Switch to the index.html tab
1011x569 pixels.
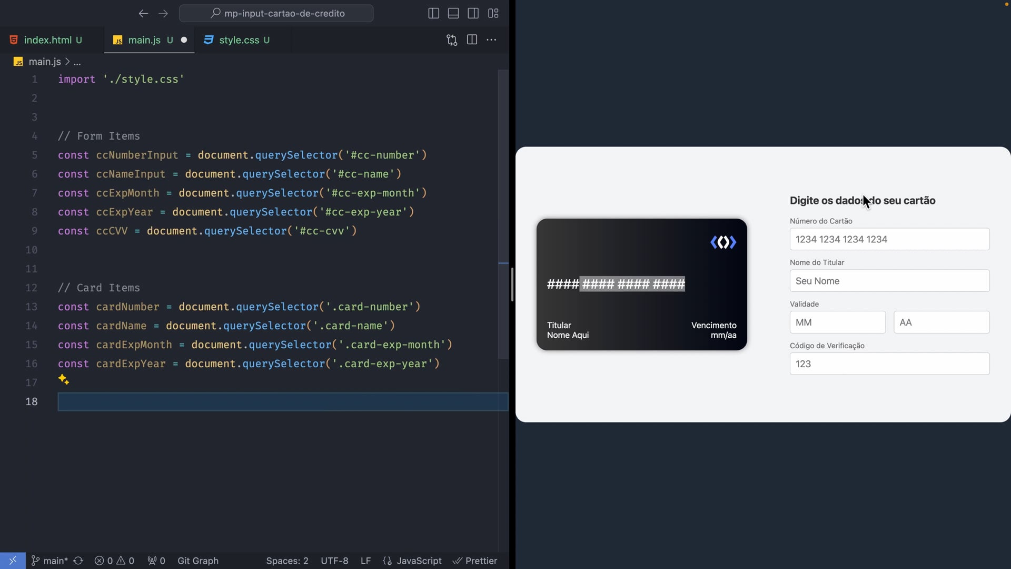(x=47, y=40)
